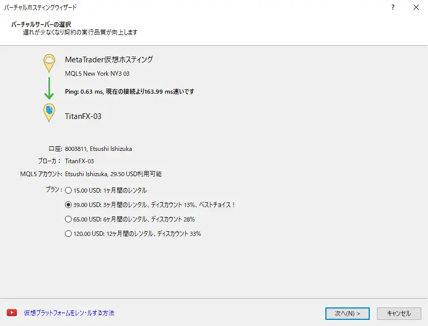Click the red YouTube icon
428x326 pixels.
11,313
